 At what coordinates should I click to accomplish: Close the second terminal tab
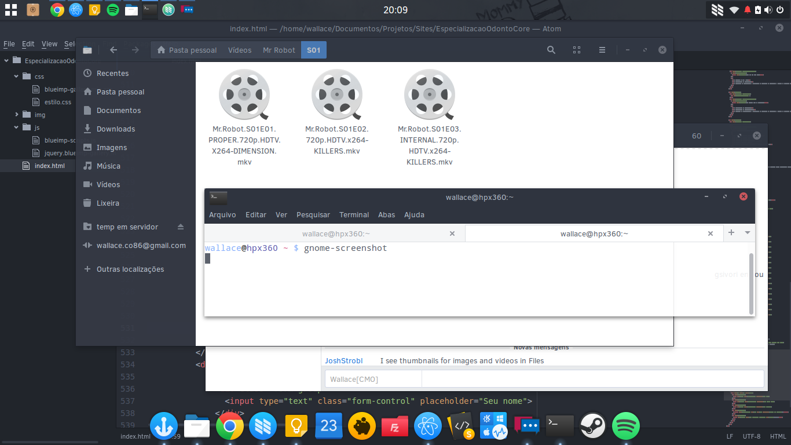[x=711, y=234]
